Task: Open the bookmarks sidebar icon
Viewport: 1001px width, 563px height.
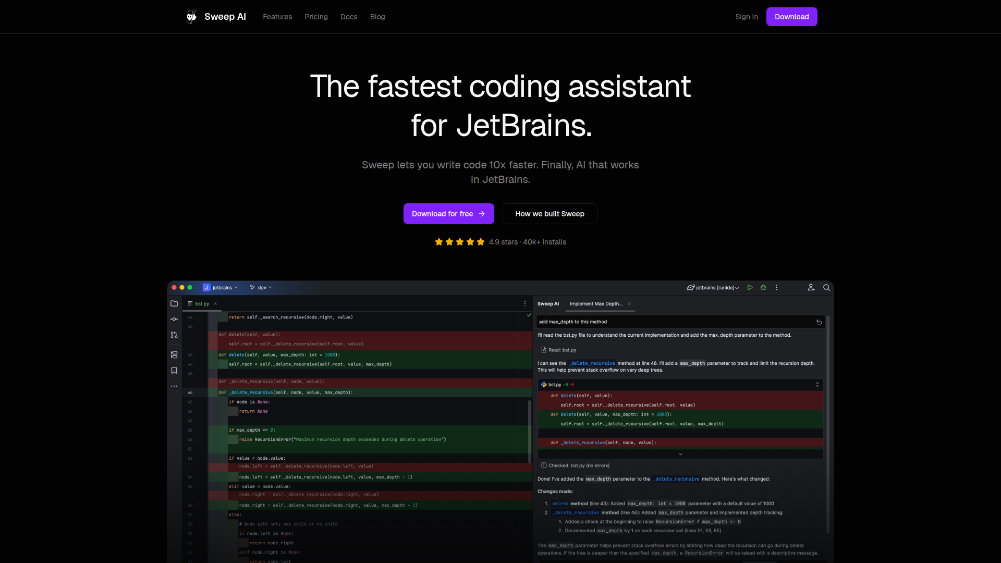Action: [x=174, y=371]
